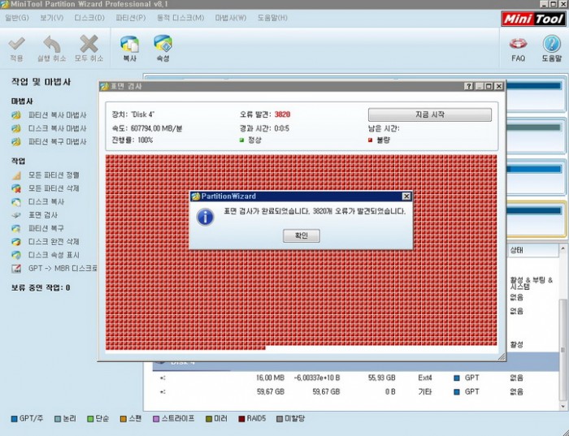Screen dimensions: 569x436
Task: Click the 활성 & 부팅 & 시스템 status cell
Action: (x=532, y=283)
